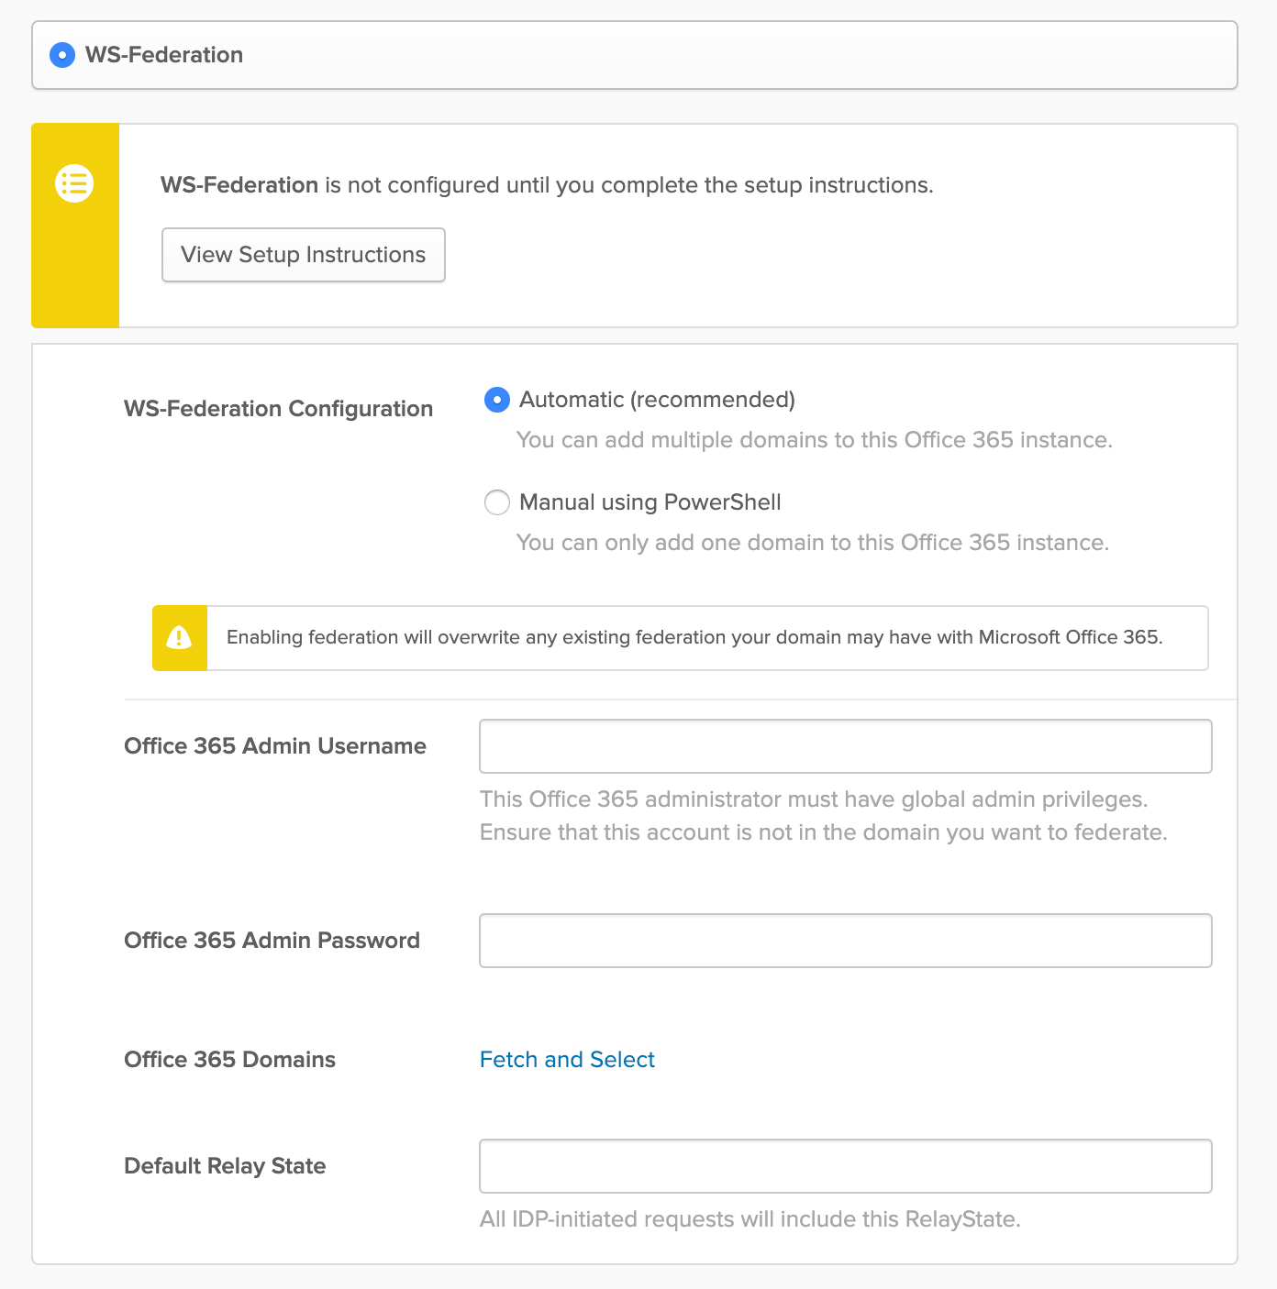Viewport: 1277px width, 1289px height.
Task: Click the WS-Federation Configuration section label
Action: point(278,409)
